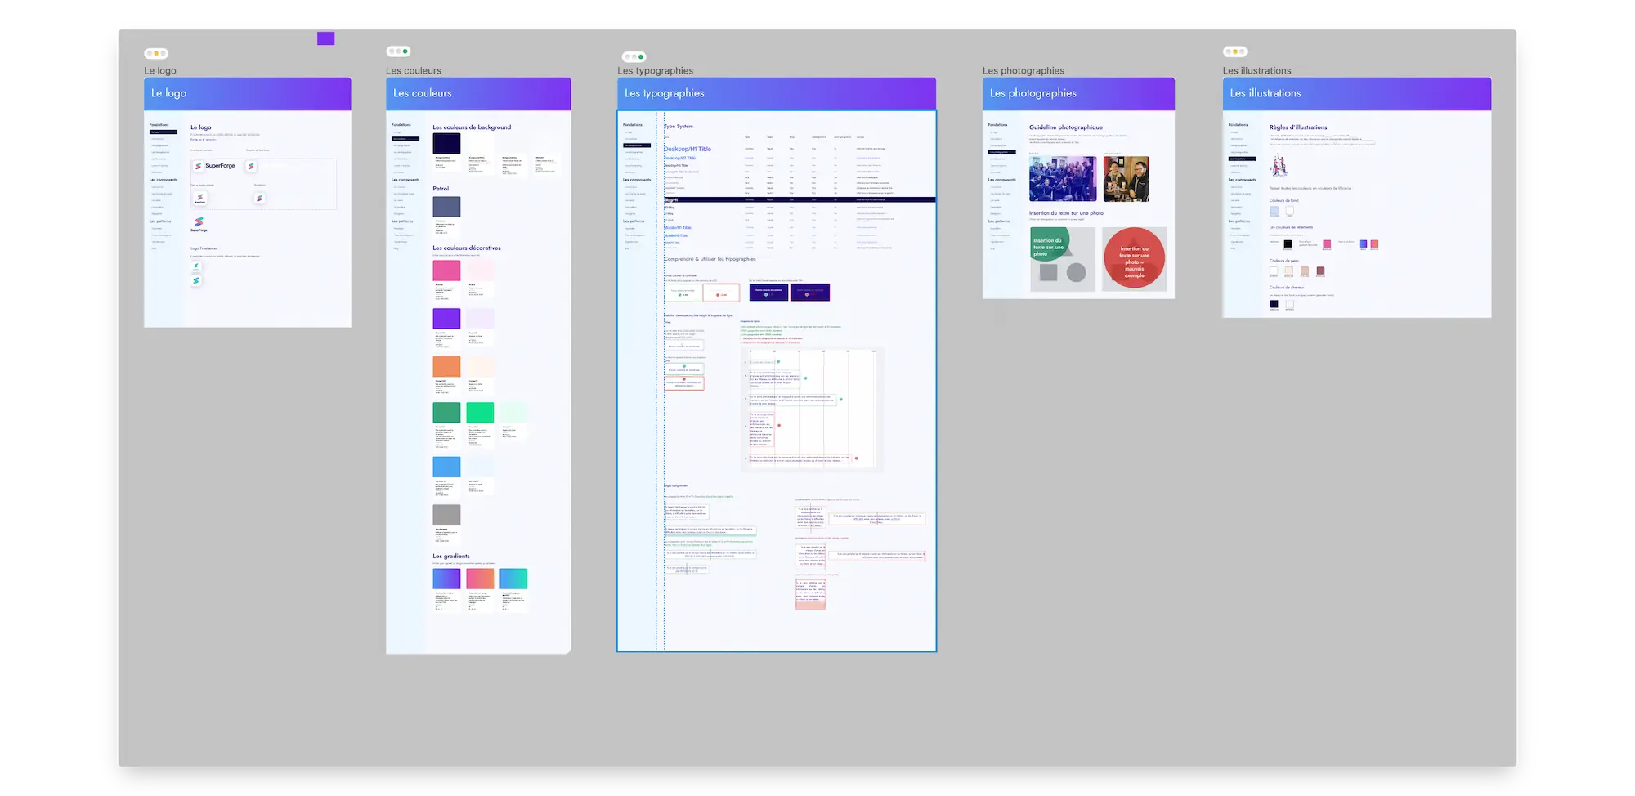Click 'Couleurs de cheveux' label

[x=1287, y=288]
